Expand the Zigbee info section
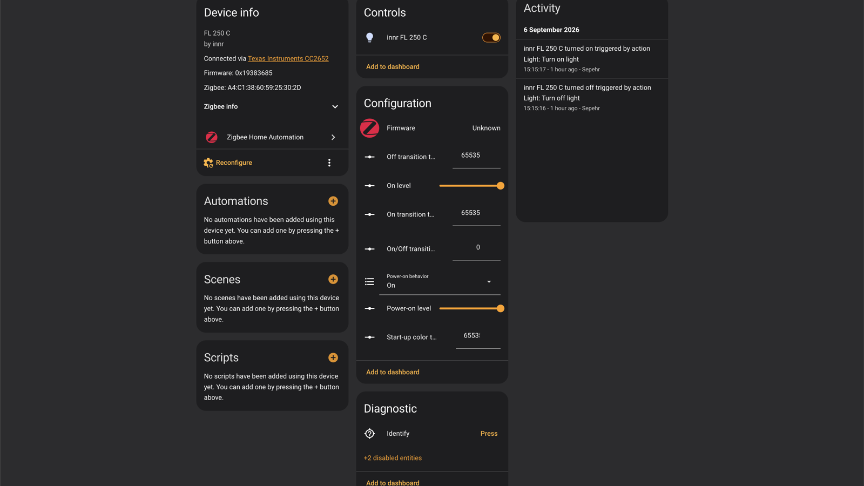 pyautogui.click(x=272, y=107)
